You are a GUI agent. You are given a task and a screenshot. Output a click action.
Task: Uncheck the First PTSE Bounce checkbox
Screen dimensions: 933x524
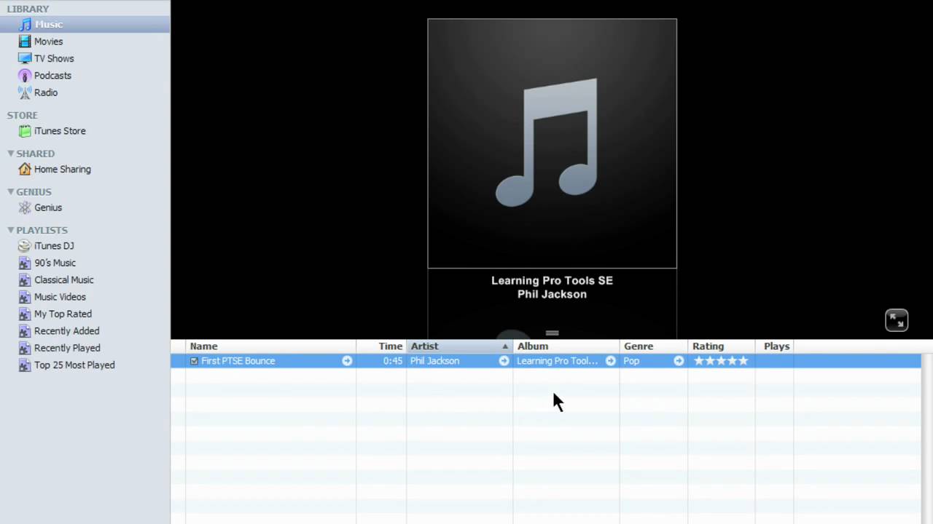coord(194,361)
